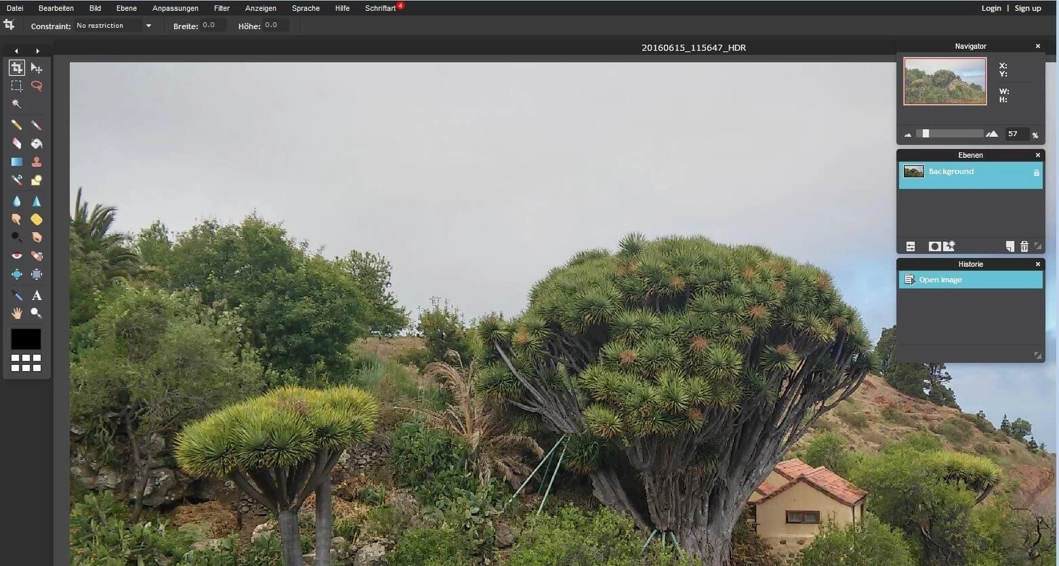
Task: Select the Red Eye Reduction tool
Action: (x=17, y=256)
